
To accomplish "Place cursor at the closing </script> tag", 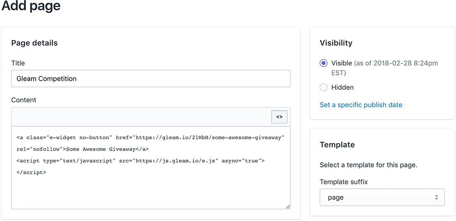I will click(31, 172).
